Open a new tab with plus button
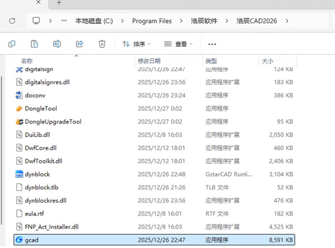The height and width of the screenshot is (248, 335). click(x=59, y=3)
